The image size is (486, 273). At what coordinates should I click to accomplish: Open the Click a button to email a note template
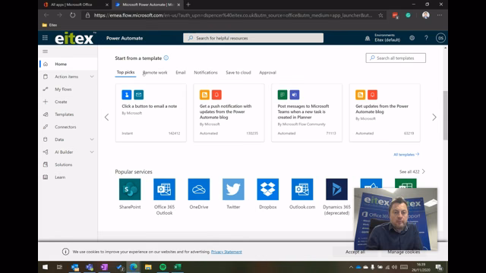[x=151, y=113]
